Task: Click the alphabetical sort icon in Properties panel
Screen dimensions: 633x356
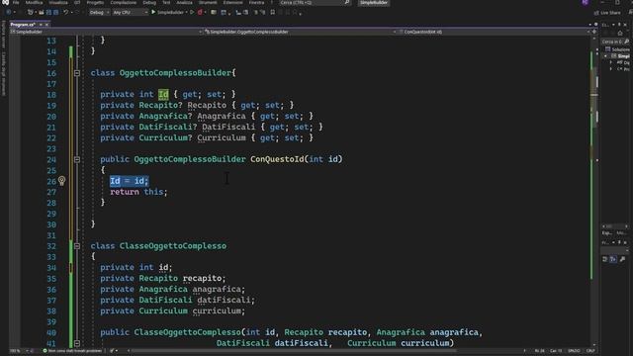Action: pos(613,259)
